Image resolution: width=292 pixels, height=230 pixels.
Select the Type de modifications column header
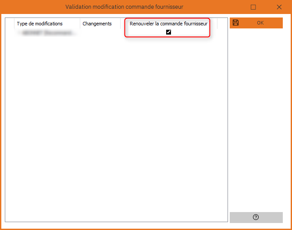(47, 24)
